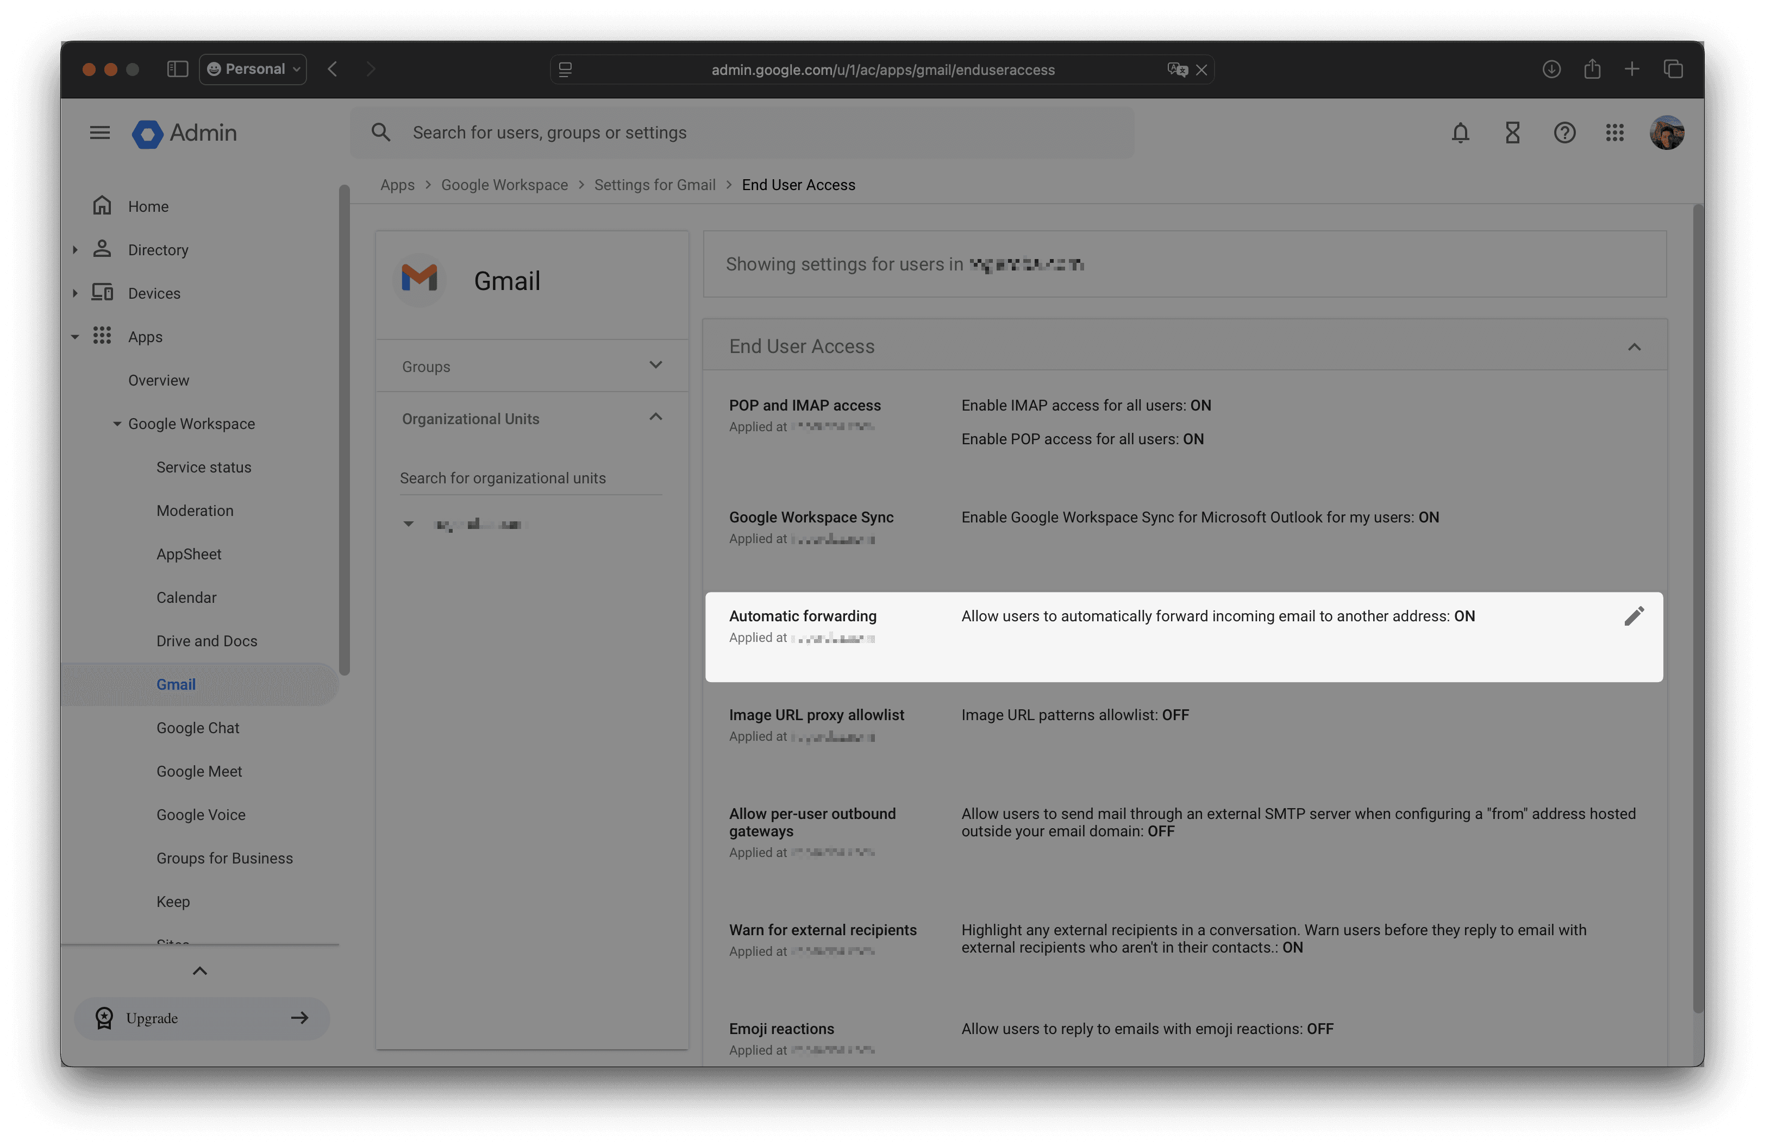
Task: Open the Google apps launcher grid
Action: [1615, 134]
